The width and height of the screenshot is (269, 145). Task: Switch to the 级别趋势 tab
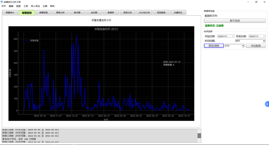tap(161, 12)
